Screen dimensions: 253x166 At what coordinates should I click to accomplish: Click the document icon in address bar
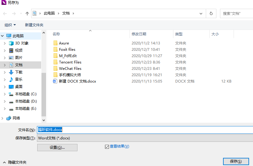point(34,13)
